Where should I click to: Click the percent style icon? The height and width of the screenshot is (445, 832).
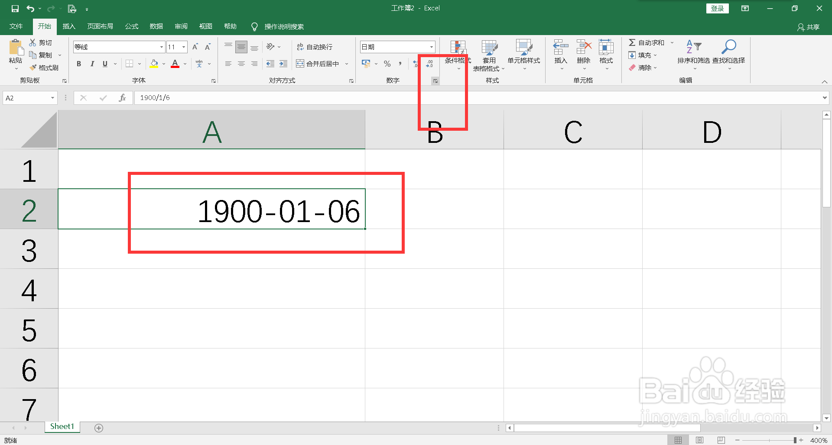click(387, 64)
